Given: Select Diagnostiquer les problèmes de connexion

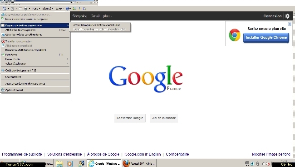Looking at the screenshot, I should pyautogui.click(x=35, y=15).
